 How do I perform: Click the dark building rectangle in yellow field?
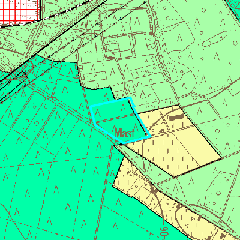point(176,117)
